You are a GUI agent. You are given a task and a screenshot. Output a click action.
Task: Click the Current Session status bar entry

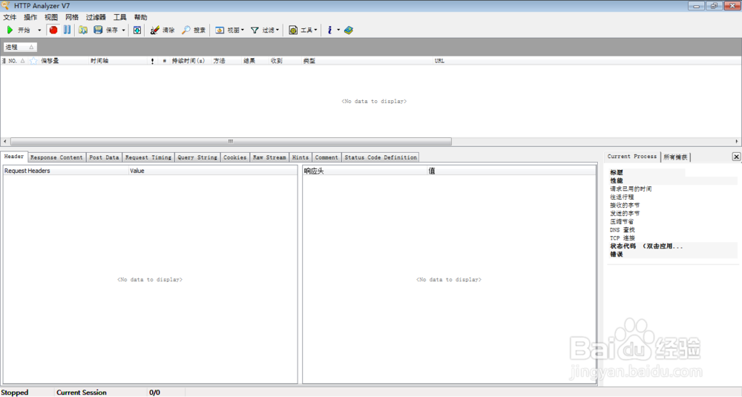[x=82, y=393]
